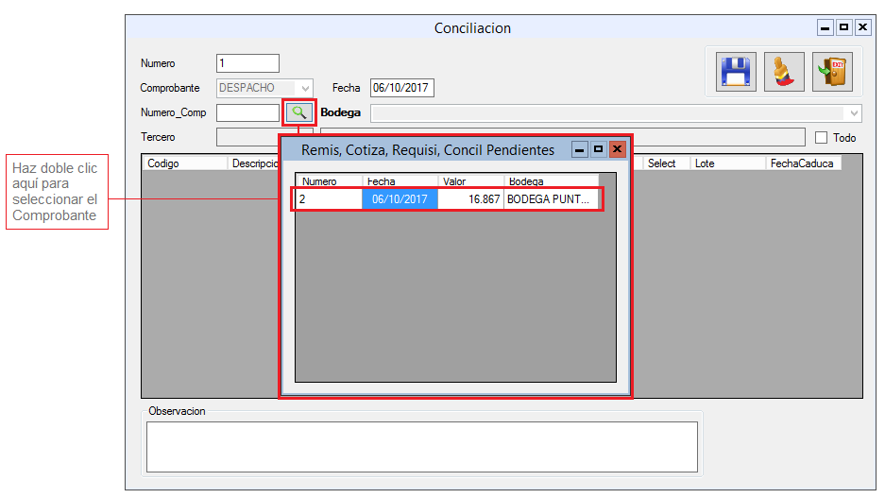
Task: Click the magnifier search button beside Numero_Comp
Action: tap(299, 112)
